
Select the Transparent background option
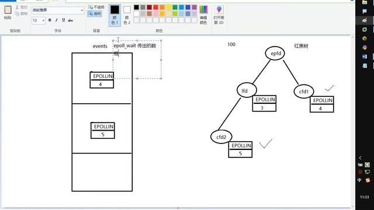point(95,13)
